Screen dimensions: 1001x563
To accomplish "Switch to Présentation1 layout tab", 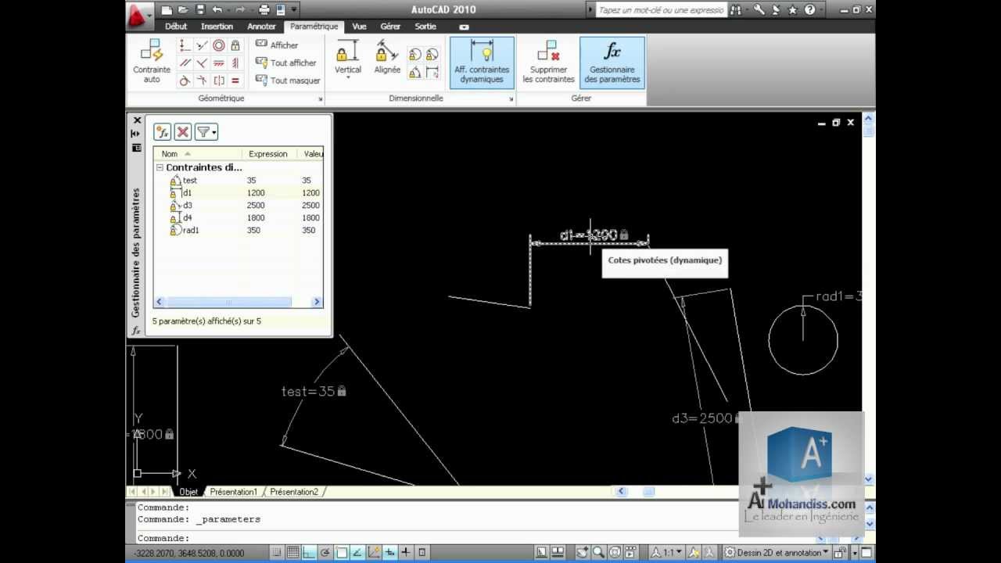I will click(x=233, y=492).
